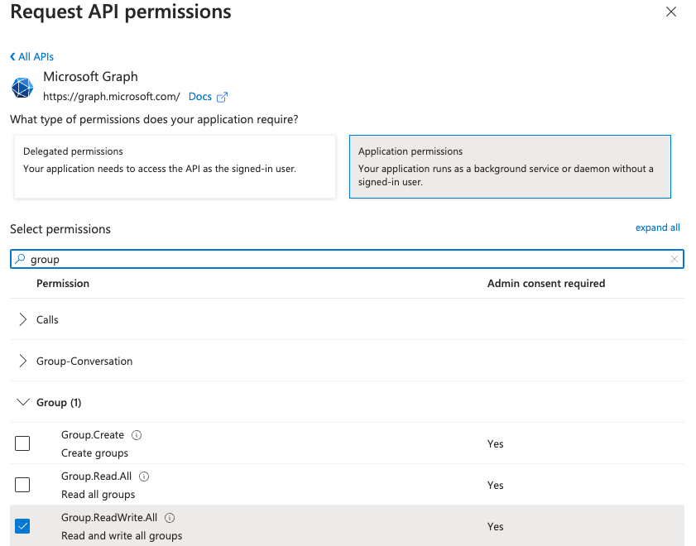This screenshot has width=696, height=546.
Task: Go back to All APIs
Action: [x=31, y=57]
